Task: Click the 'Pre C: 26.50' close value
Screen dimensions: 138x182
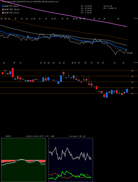Action: pyautogui.click(x=86, y=13)
